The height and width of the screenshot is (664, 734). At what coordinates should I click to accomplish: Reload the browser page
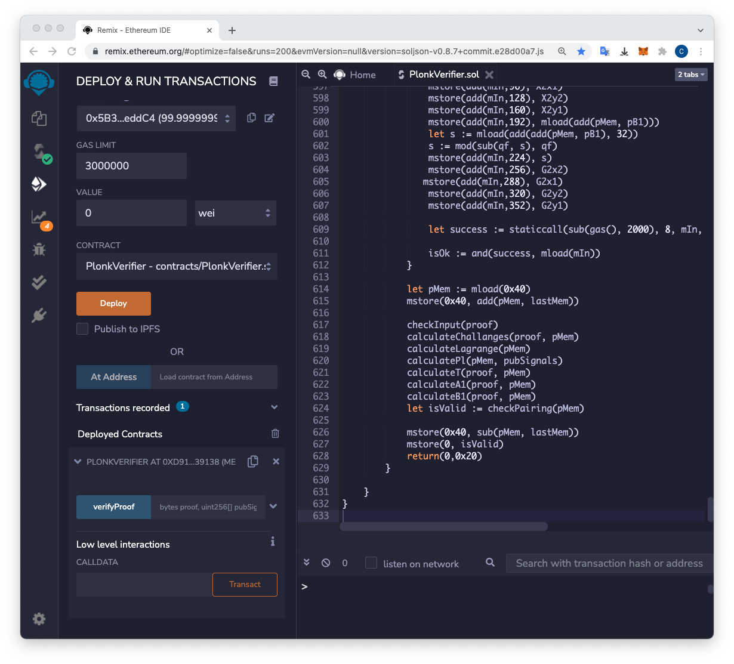tap(72, 51)
